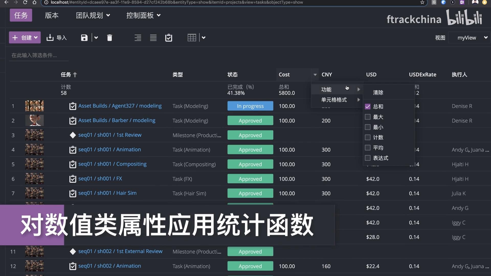Click thumbnail for Barber modeling row
The height and width of the screenshot is (276, 491).
point(35,120)
